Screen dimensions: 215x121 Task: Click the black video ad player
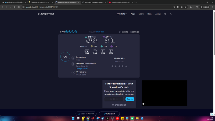tap(164, 93)
